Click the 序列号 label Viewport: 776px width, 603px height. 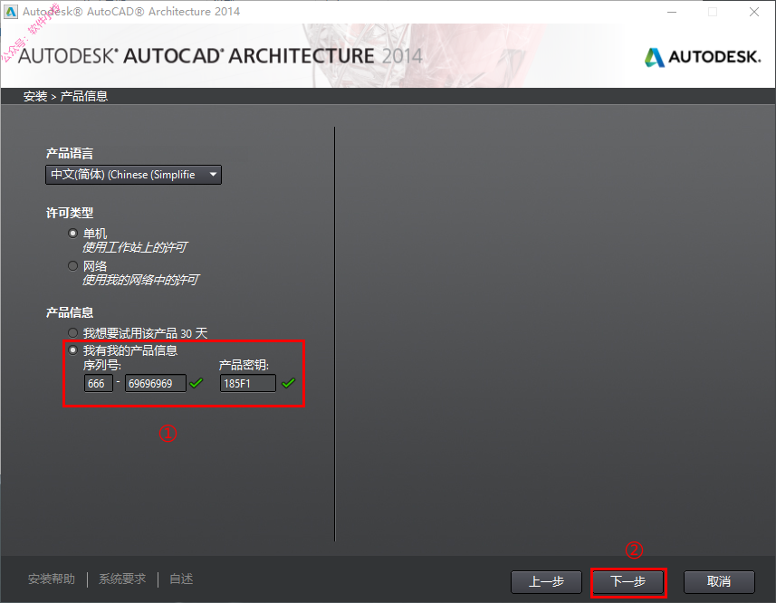pyautogui.click(x=102, y=366)
